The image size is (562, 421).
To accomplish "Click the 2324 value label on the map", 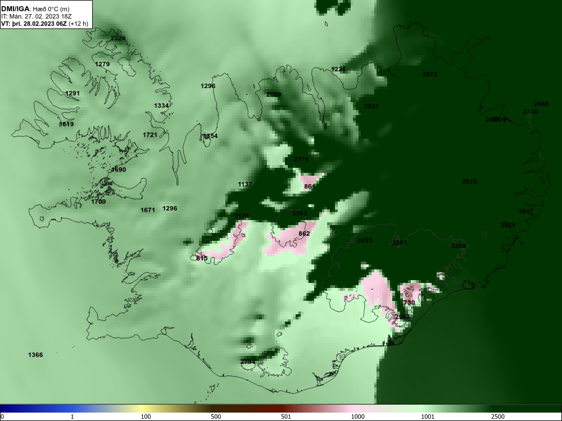I will [118, 38].
